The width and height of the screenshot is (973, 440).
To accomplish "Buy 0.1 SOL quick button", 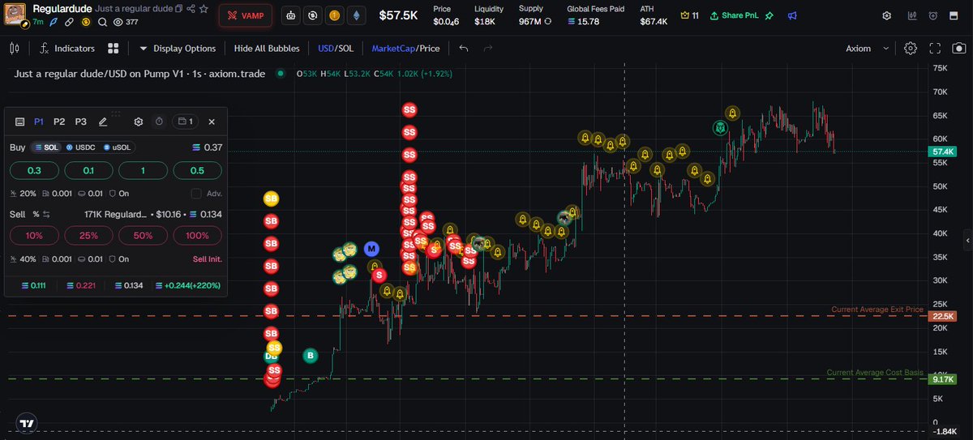I will (88, 170).
